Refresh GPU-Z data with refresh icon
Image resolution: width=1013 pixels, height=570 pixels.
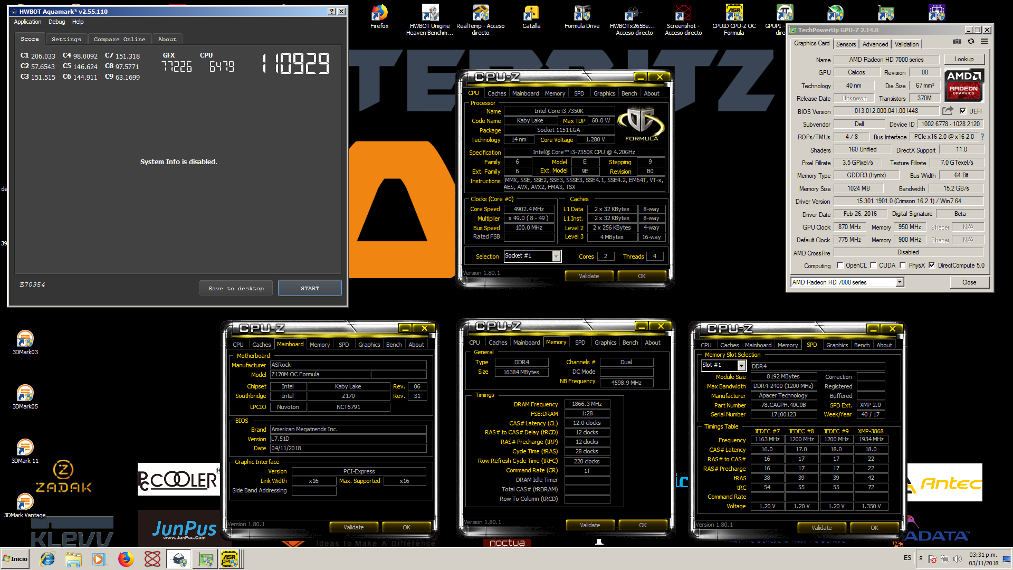(971, 41)
